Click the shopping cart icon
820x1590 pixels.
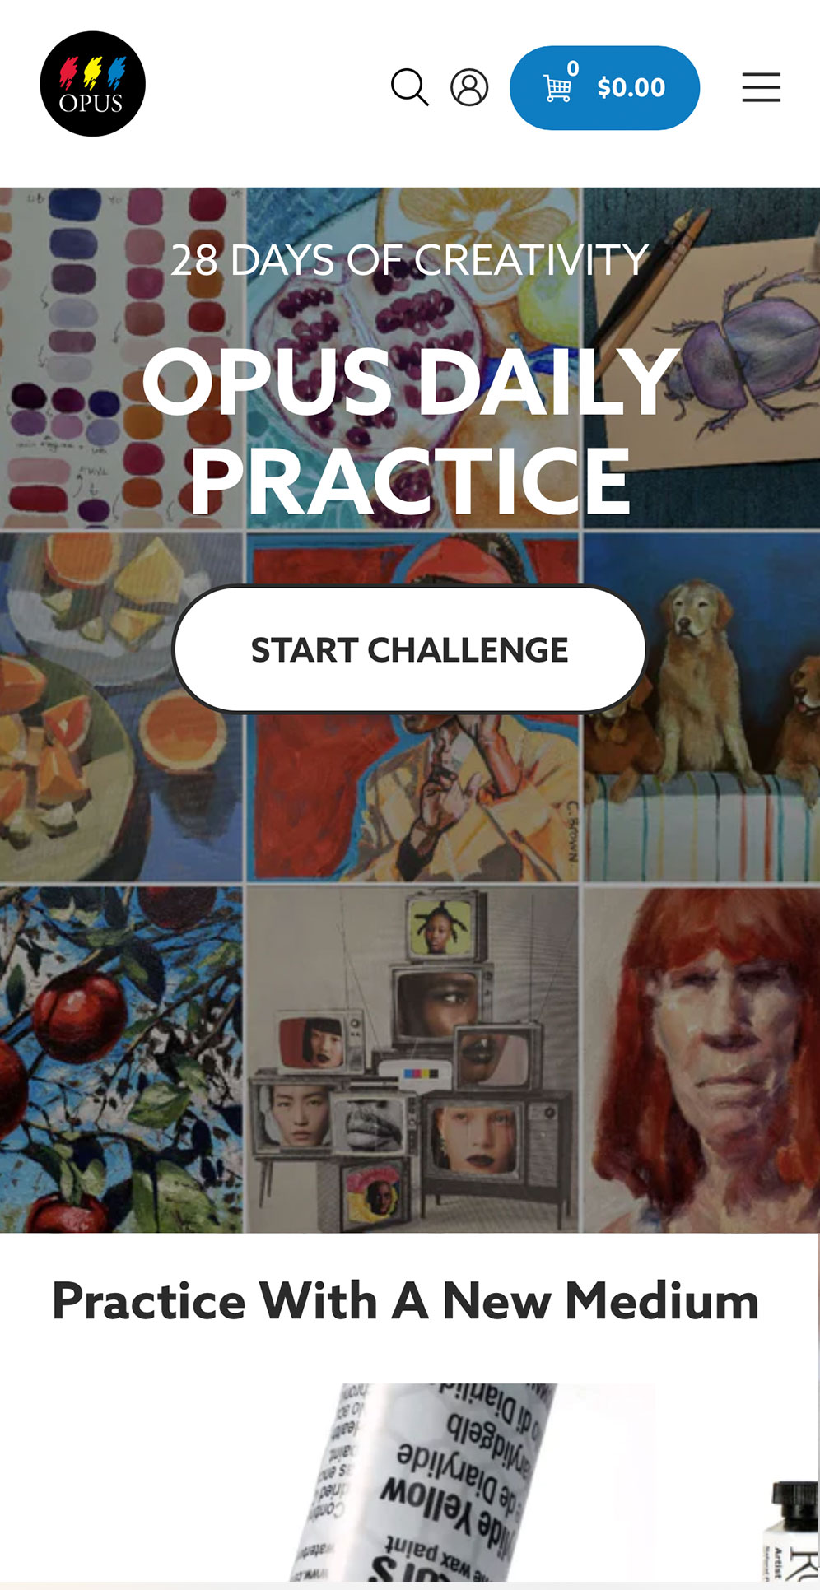click(x=557, y=88)
